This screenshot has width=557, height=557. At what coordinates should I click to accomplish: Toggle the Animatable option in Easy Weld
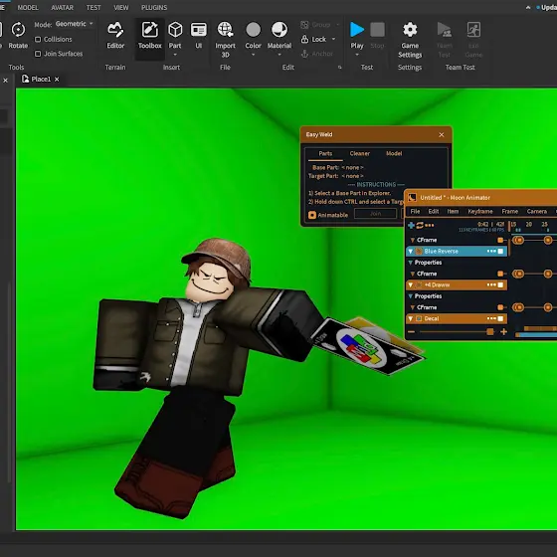point(312,215)
